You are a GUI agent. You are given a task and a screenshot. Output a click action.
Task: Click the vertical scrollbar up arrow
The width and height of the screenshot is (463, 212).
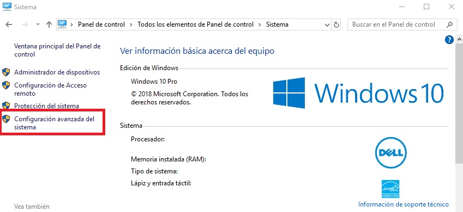459,39
